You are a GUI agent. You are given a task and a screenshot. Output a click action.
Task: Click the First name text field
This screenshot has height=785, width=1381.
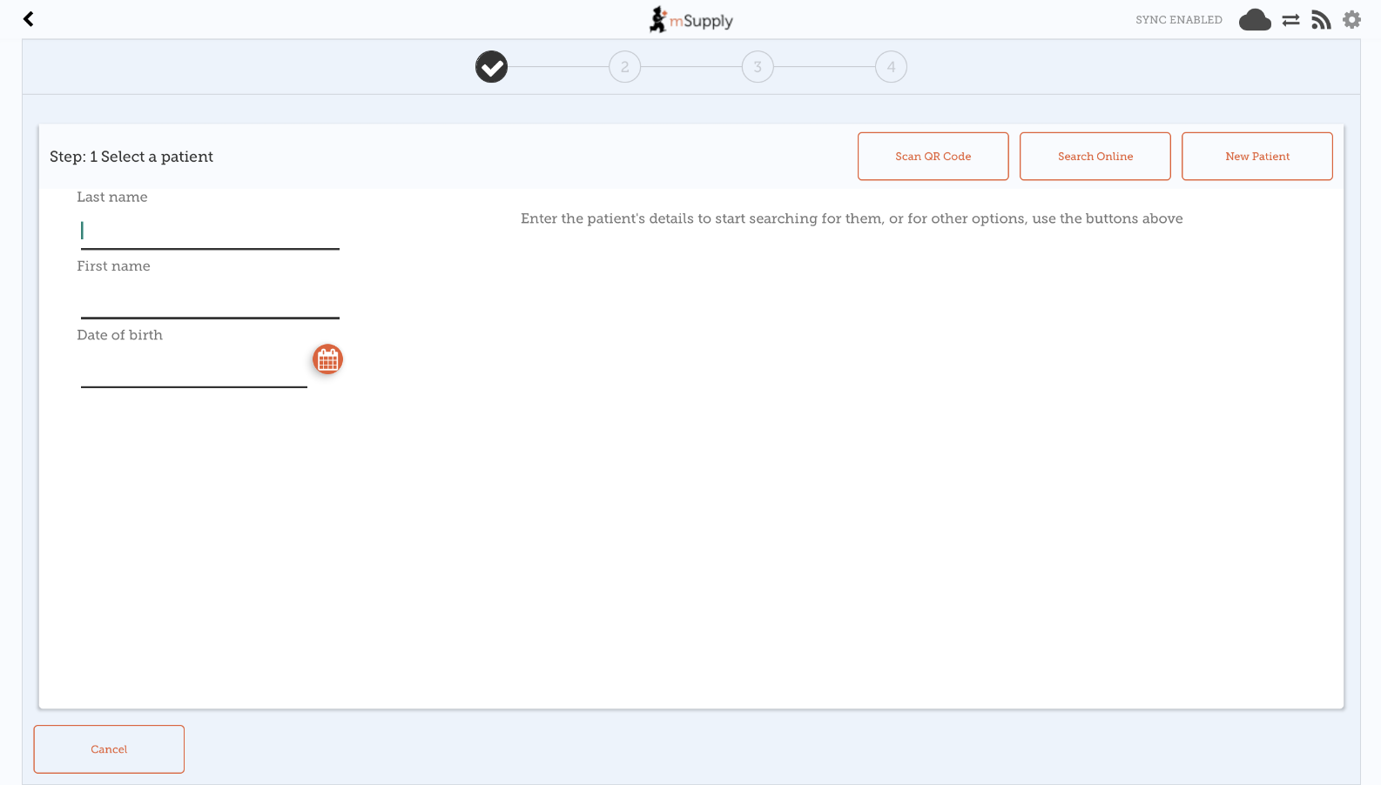[x=209, y=300]
